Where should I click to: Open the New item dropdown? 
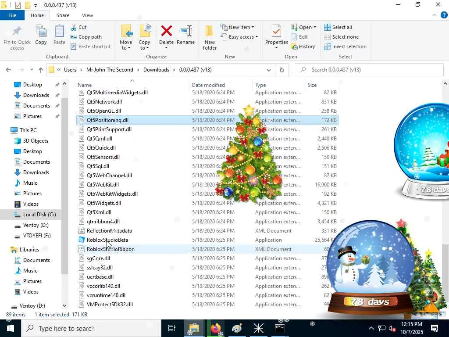pyautogui.click(x=237, y=27)
